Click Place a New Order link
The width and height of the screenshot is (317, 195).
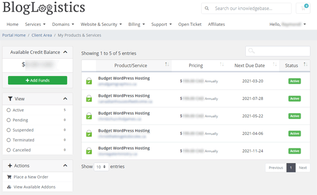click(x=31, y=177)
